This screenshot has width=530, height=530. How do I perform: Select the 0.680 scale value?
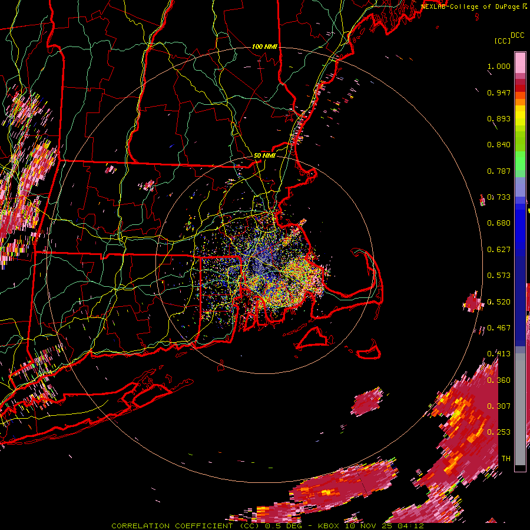pyautogui.click(x=499, y=223)
